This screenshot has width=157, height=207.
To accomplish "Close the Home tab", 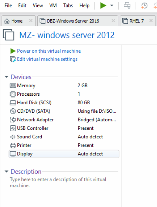I will click(x=31, y=21).
